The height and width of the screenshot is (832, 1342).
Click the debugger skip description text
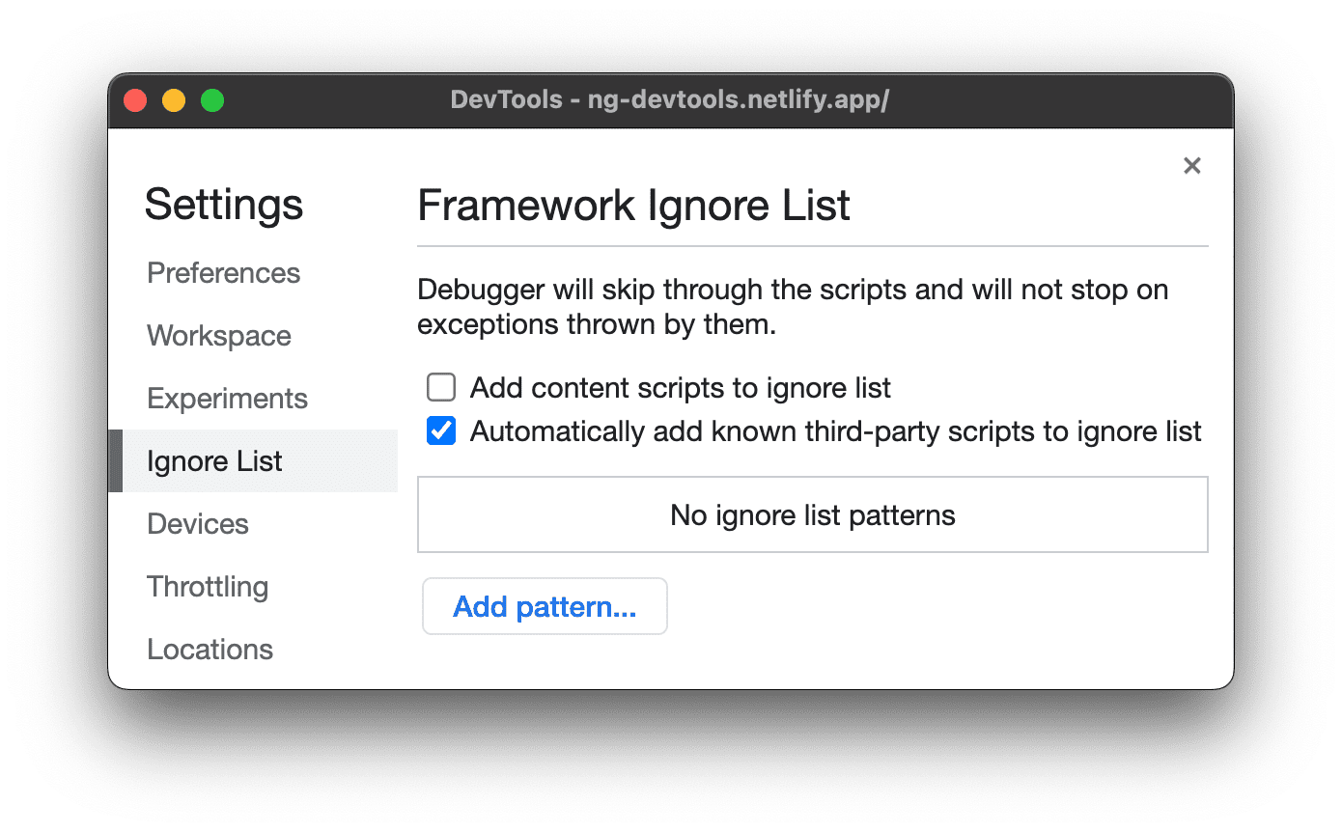click(792, 307)
